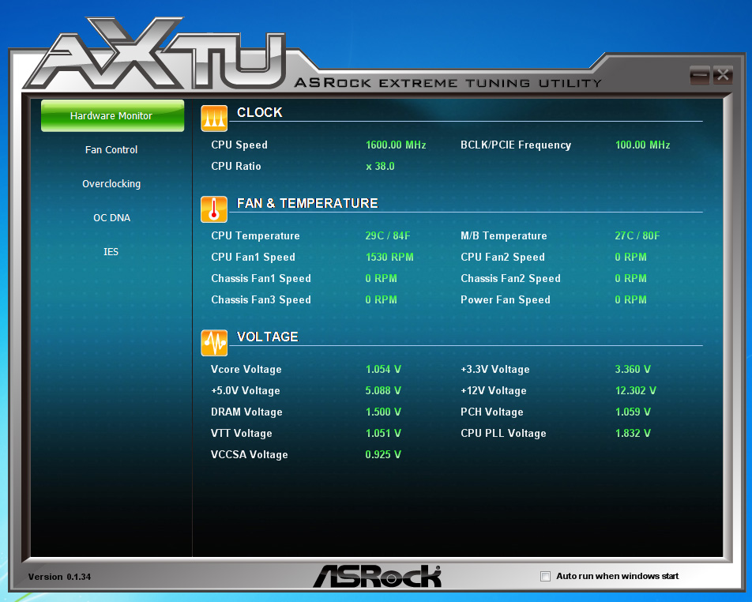This screenshot has width=752, height=602.
Task: Open the Overclocking section
Action: point(111,184)
